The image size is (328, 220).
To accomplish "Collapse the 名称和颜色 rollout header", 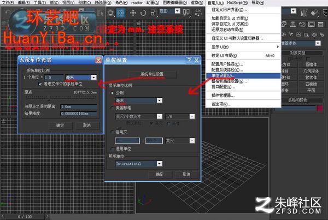I will click(x=297, y=100).
